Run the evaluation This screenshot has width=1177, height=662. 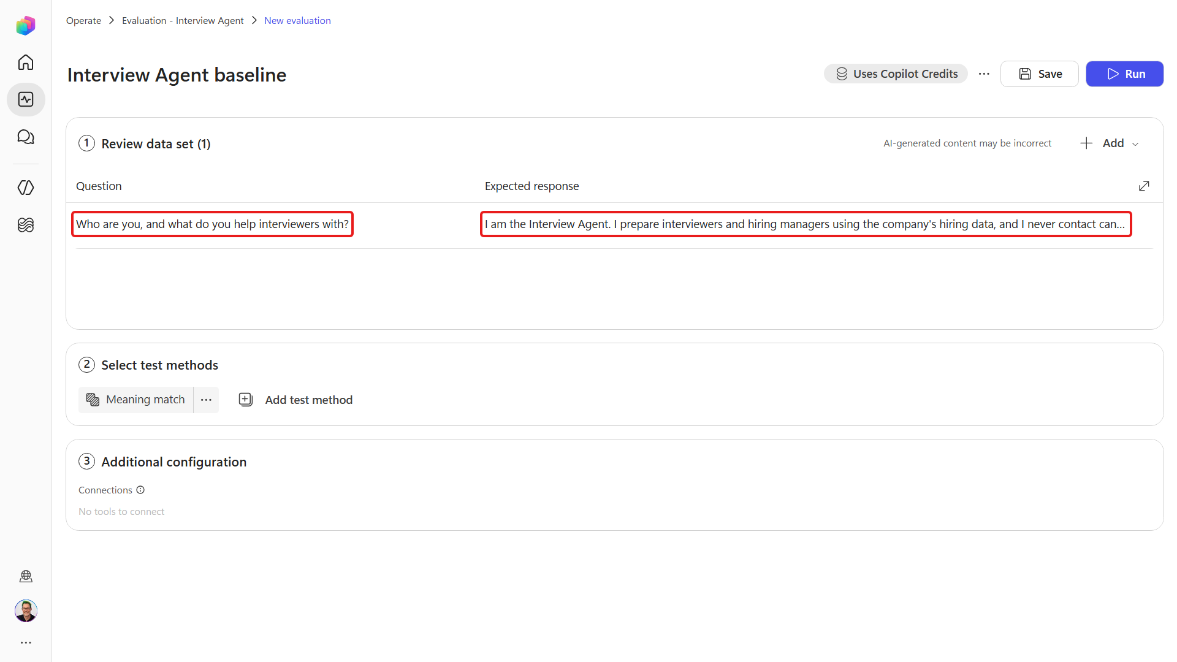coord(1124,74)
